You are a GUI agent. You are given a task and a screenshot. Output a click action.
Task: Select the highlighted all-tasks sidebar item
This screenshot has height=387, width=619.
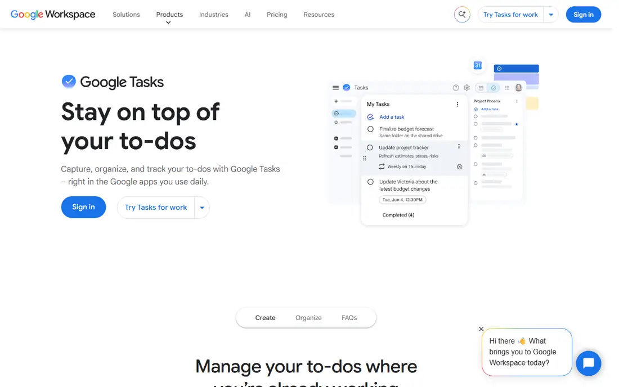[x=343, y=114]
